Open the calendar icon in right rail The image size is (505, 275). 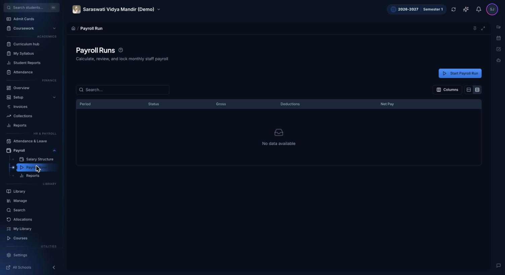point(499,38)
